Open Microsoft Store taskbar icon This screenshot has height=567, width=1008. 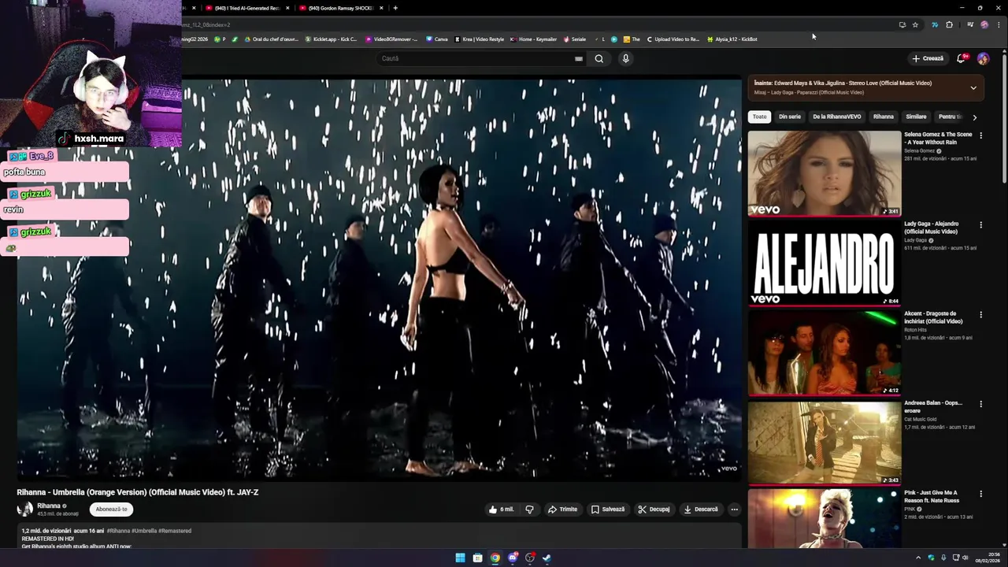pos(477,558)
